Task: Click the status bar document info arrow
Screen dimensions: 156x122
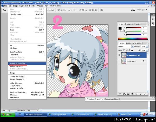Action: [x=38, y=111]
